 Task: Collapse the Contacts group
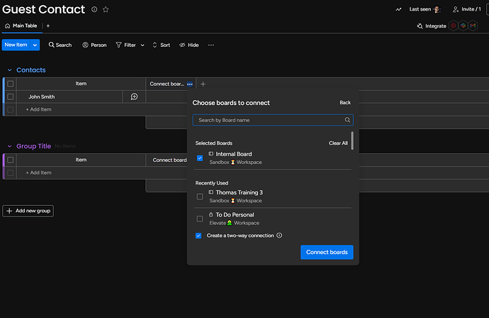tap(10, 70)
